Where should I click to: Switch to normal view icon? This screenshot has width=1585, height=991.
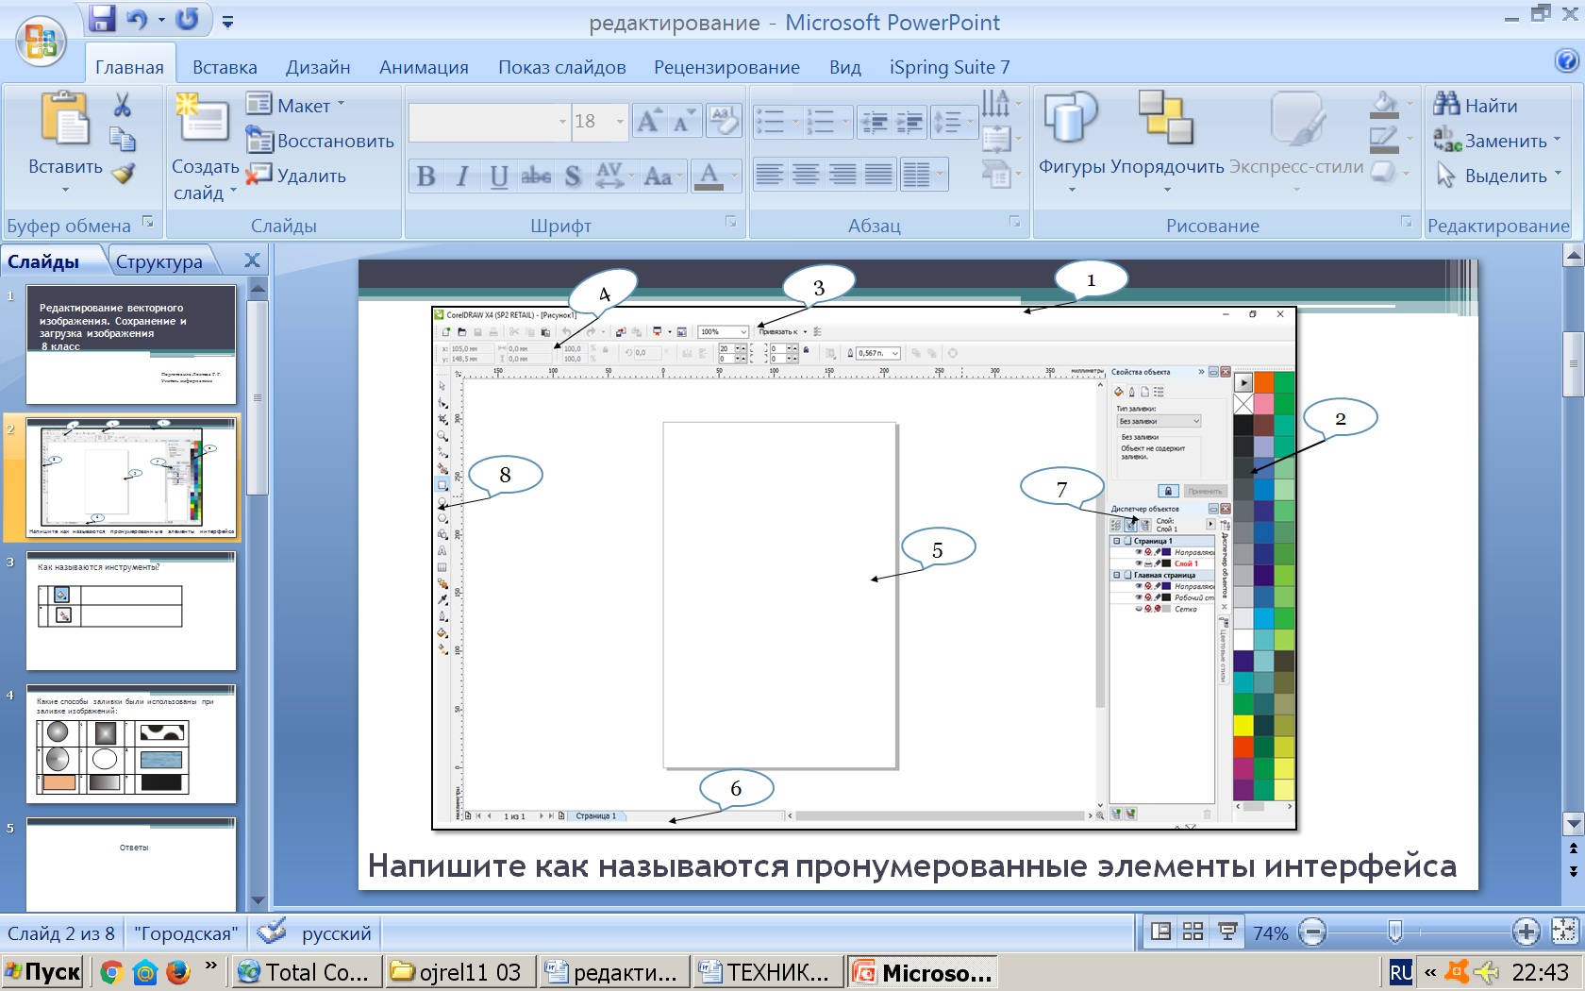click(x=1161, y=932)
